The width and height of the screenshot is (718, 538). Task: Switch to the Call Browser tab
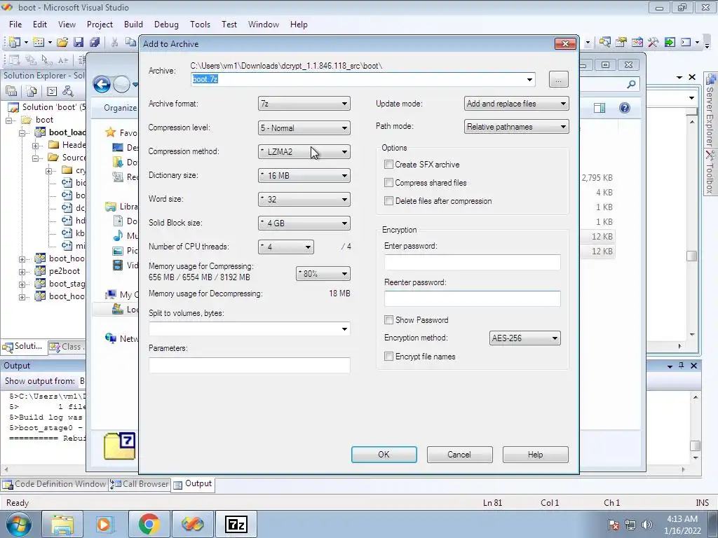tap(140, 484)
